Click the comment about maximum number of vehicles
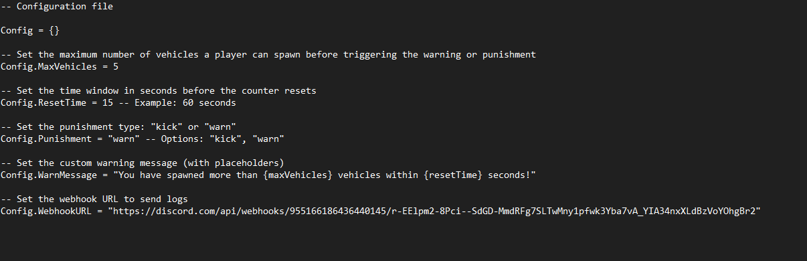Screen dimensions: 807x261 [268, 55]
